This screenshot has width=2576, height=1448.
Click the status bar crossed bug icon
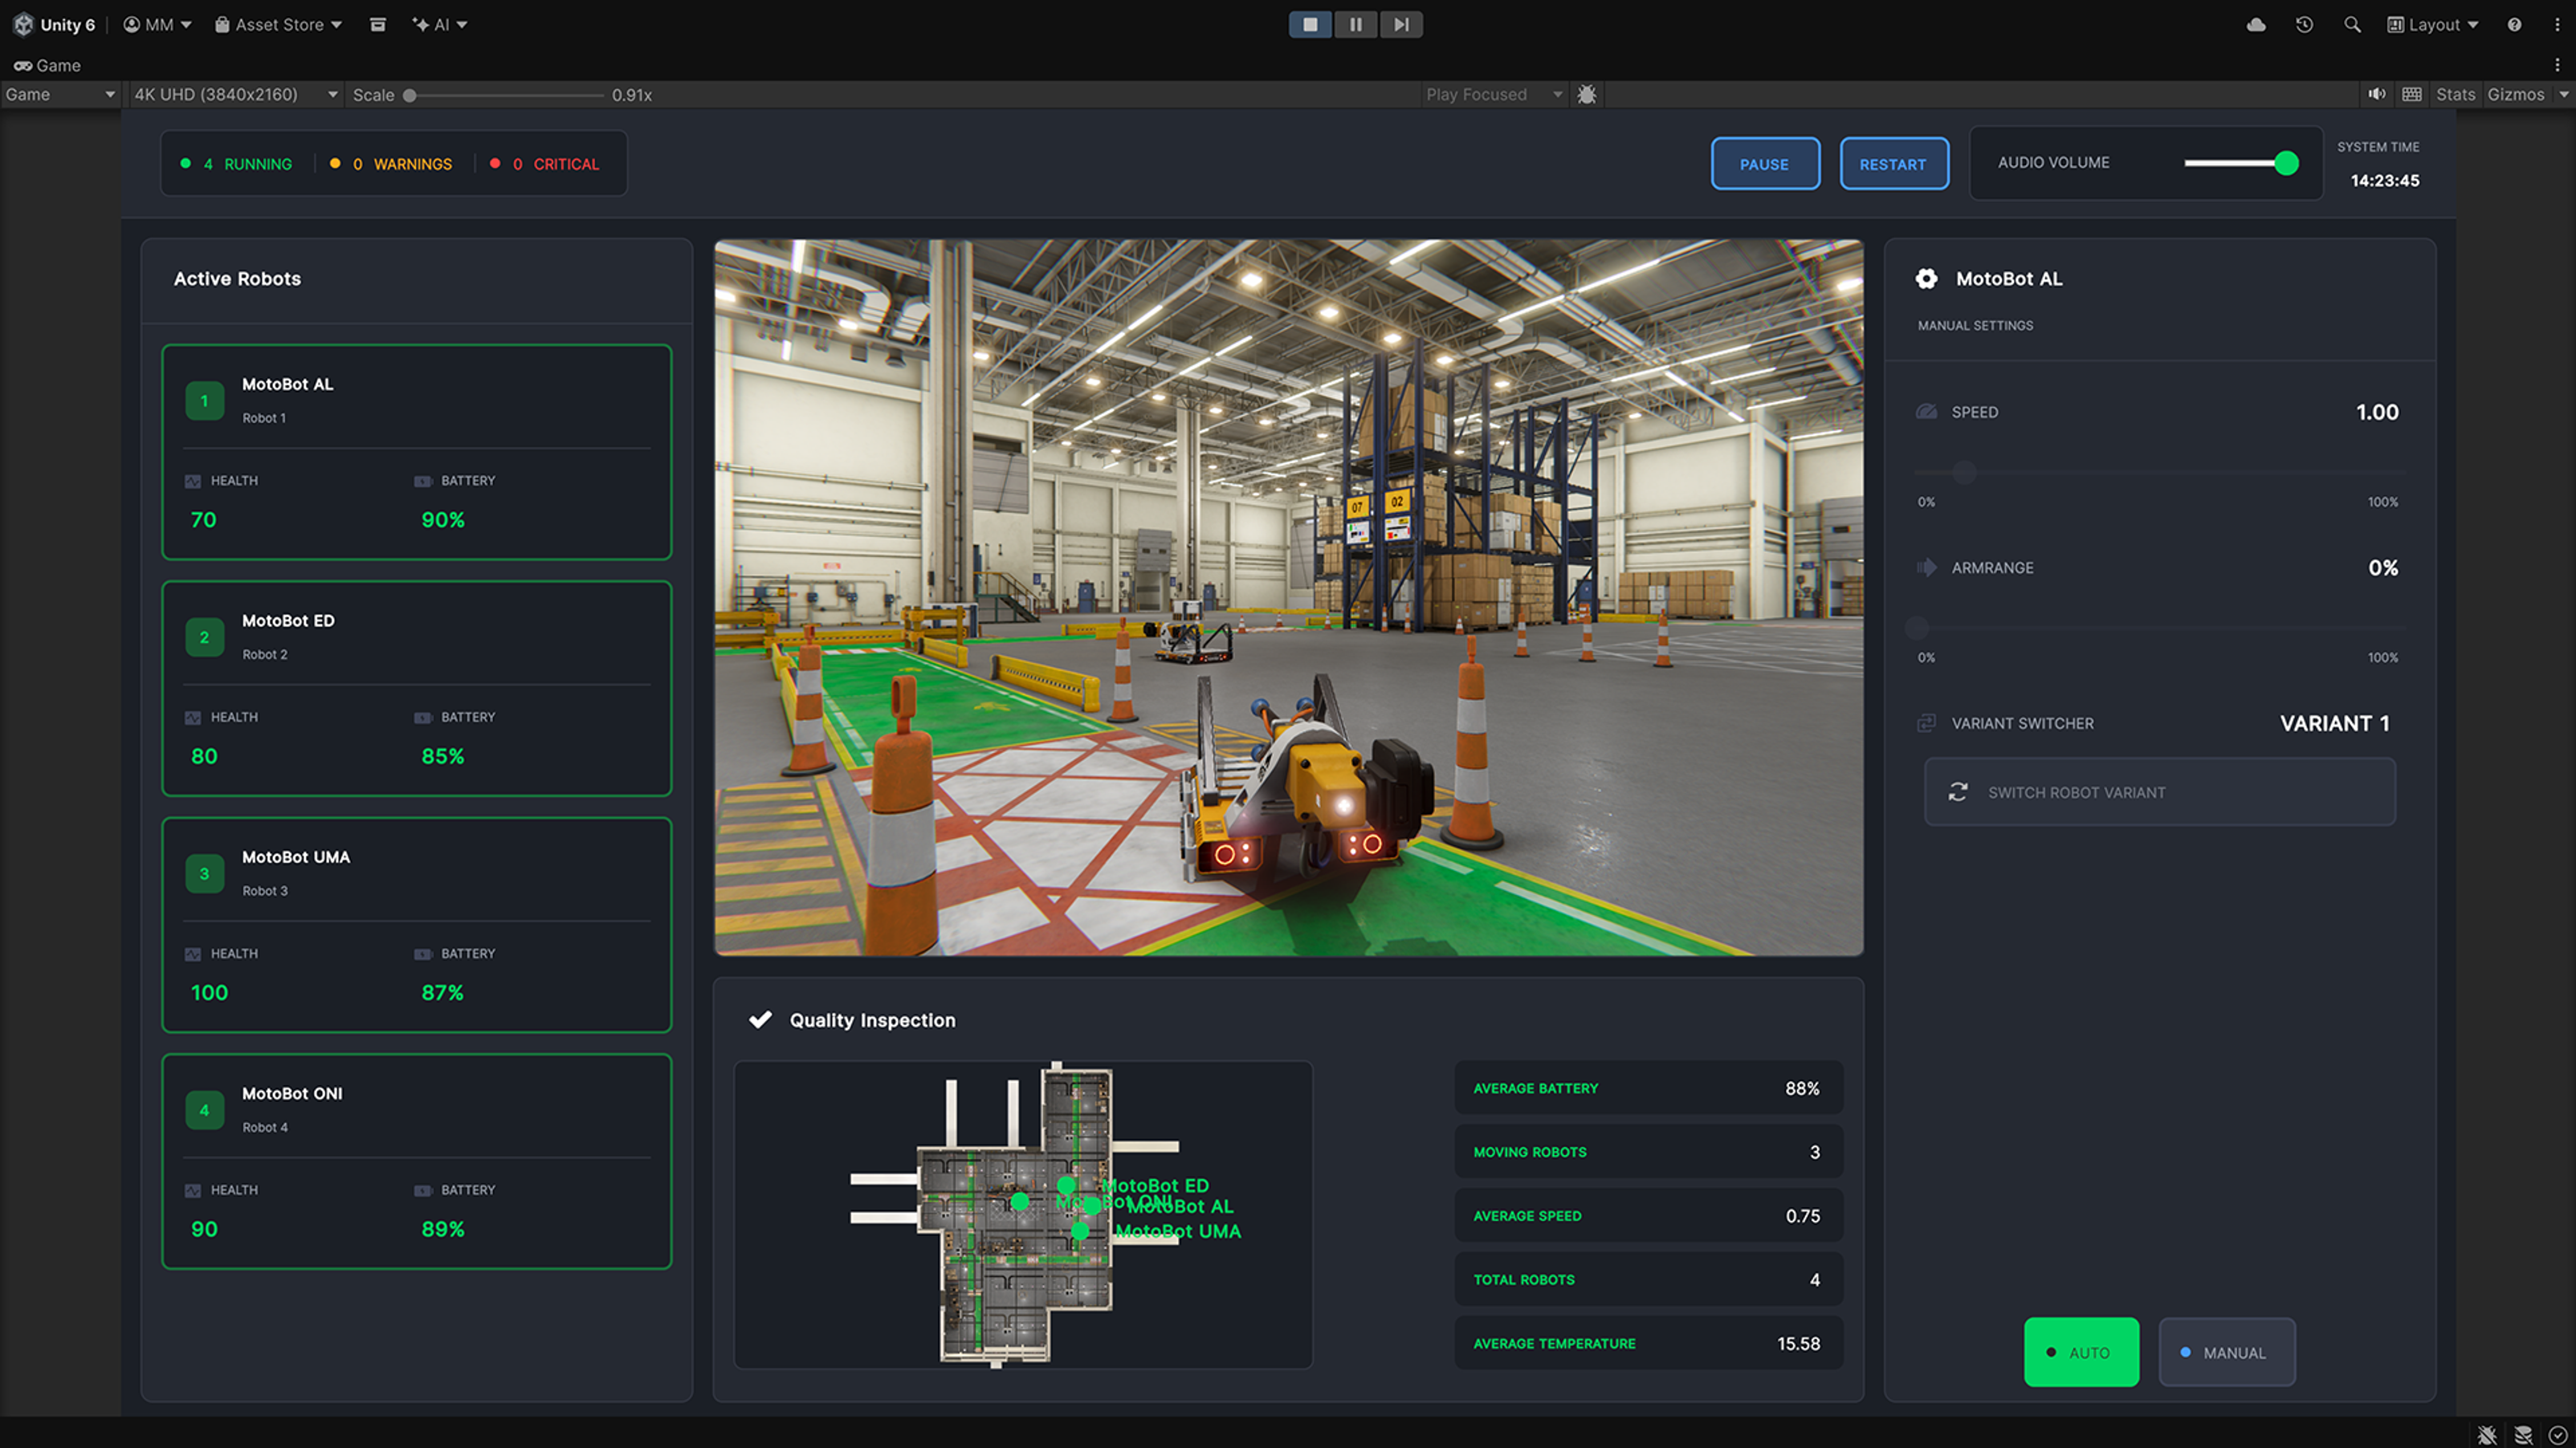point(2487,1434)
